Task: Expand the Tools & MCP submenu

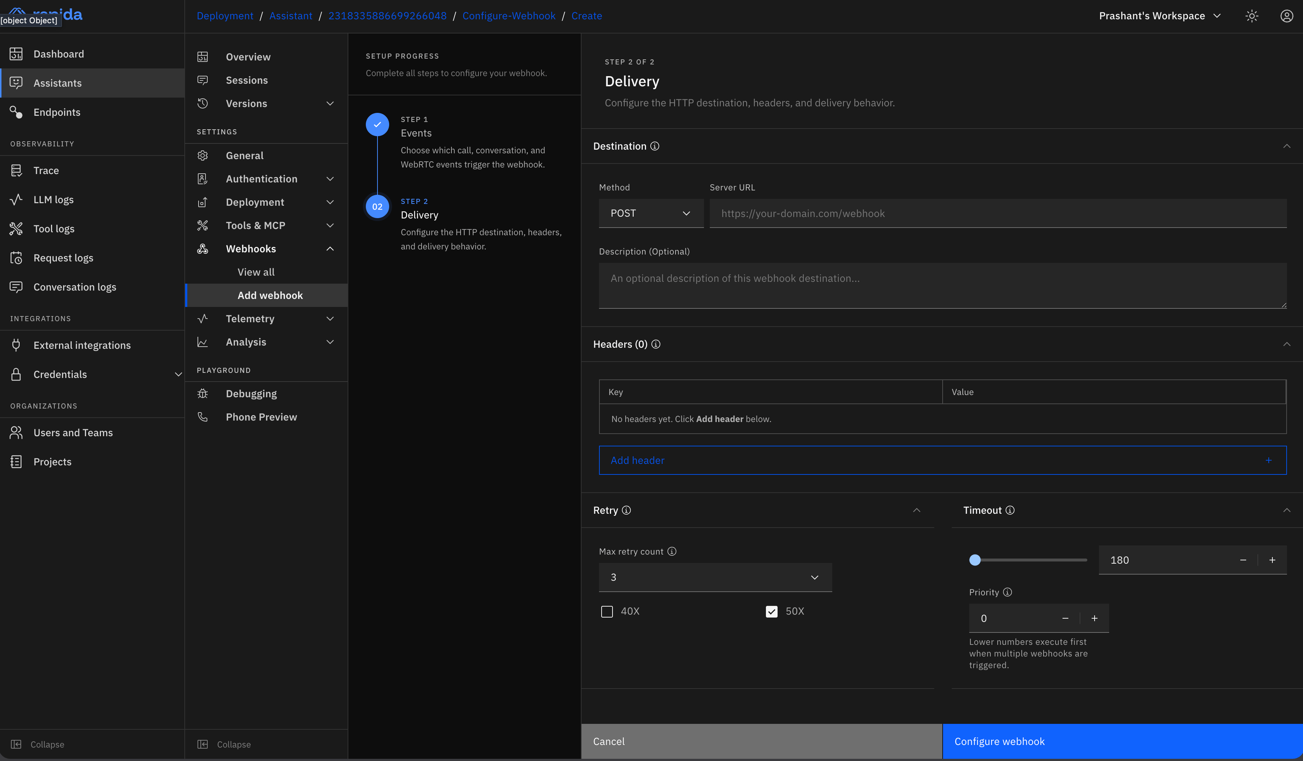Action: (x=330, y=225)
